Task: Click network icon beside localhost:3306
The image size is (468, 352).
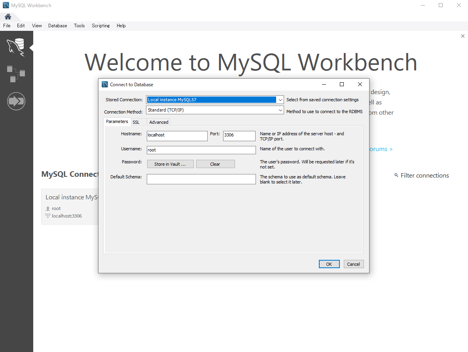Action: [48, 216]
